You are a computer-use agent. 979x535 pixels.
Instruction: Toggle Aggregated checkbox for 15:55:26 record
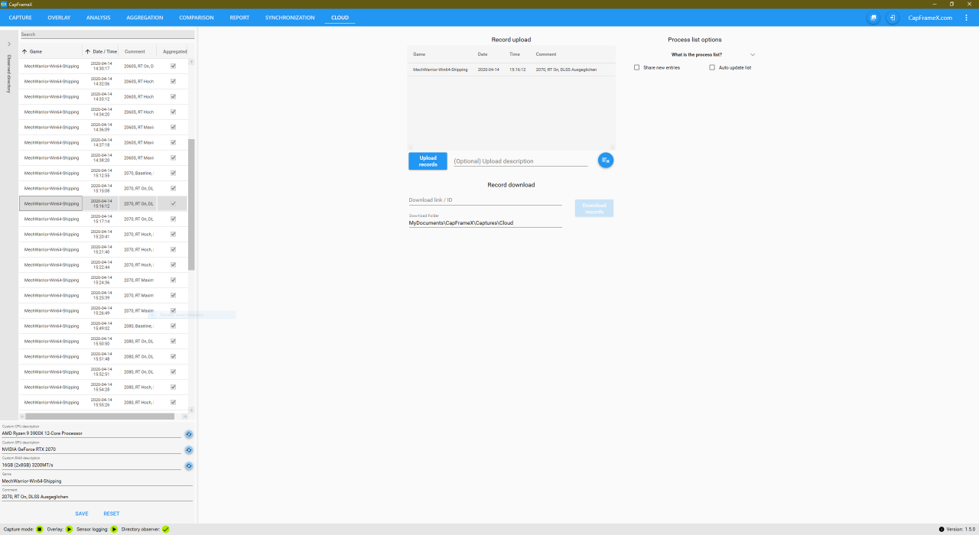[x=173, y=402]
